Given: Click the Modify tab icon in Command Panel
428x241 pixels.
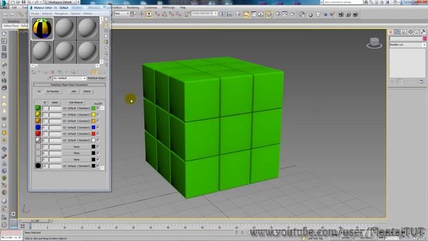Looking at the screenshot, I should (397, 32).
